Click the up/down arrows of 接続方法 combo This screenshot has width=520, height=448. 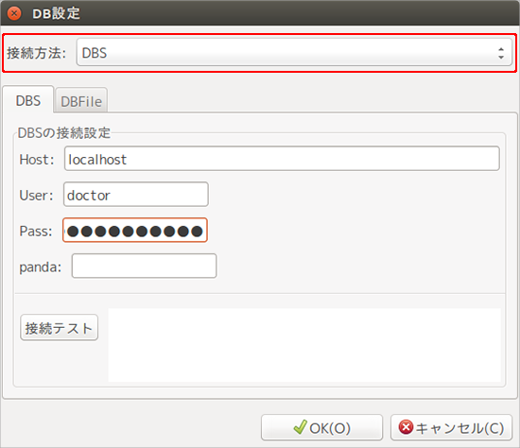[x=501, y=53]
